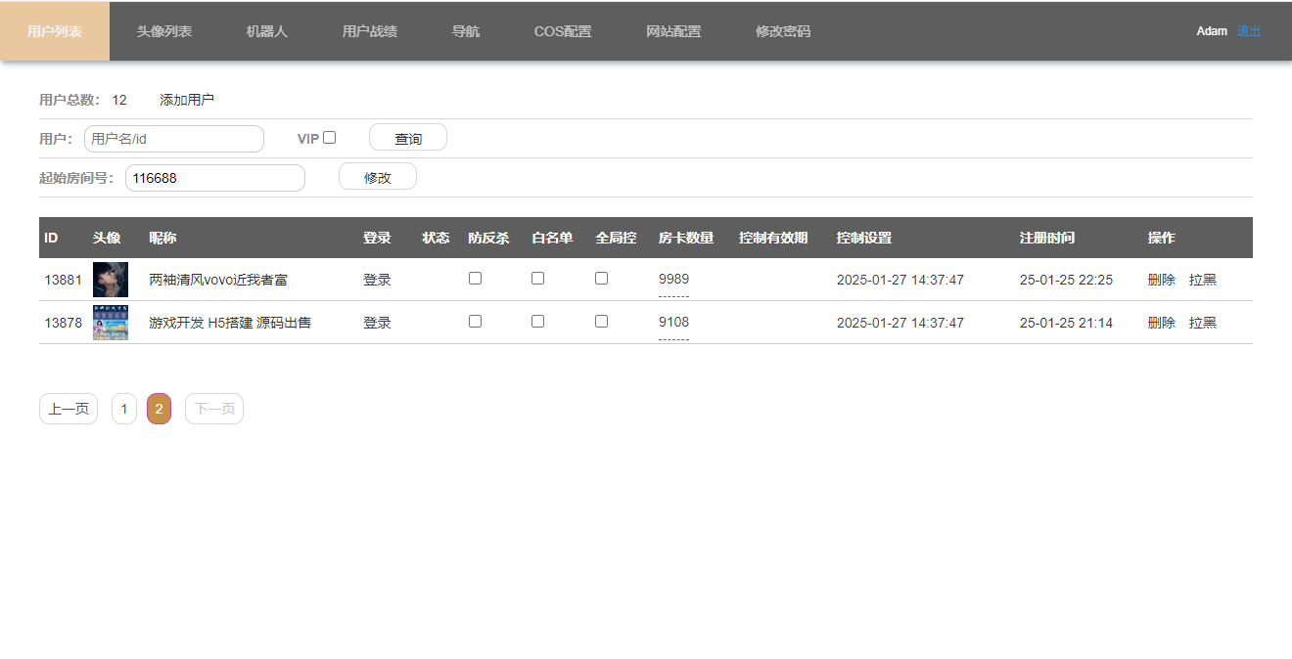The width and height of the screenshot is (1292, 659).
Task: Select the 用户列表 tab
Action: click(54, 30)
